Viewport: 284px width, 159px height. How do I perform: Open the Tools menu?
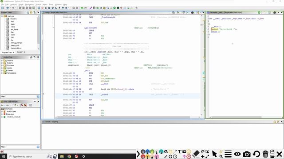(x=51, y=4)
